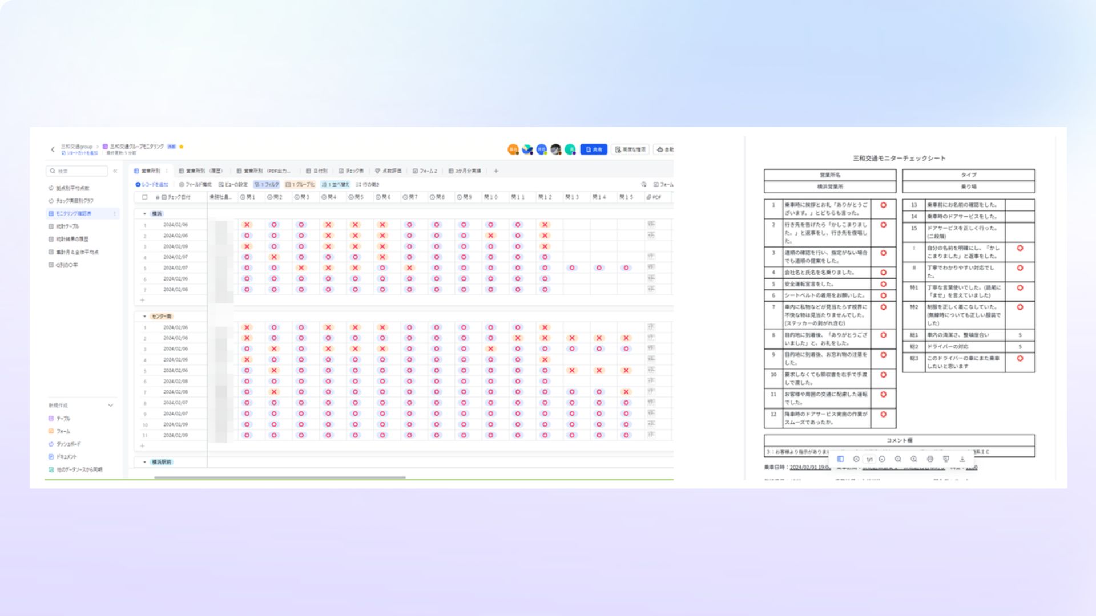Collapse the 横浜 group with triangle
This screenshot has width=1096, height=616.
coord(144,214)
